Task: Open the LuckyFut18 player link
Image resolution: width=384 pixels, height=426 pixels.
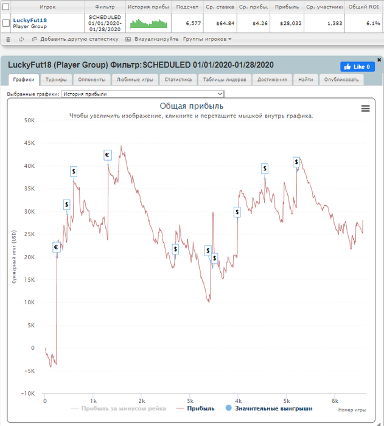Action: [x=30, y=20]
